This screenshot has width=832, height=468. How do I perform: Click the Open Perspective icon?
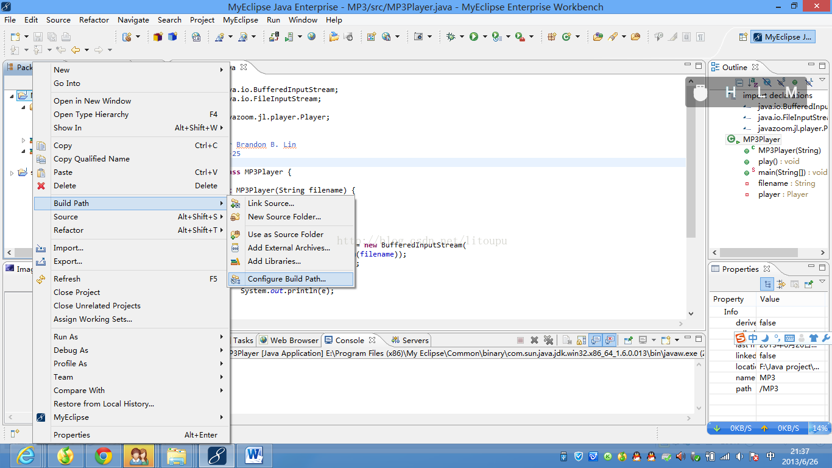point(742,37)
